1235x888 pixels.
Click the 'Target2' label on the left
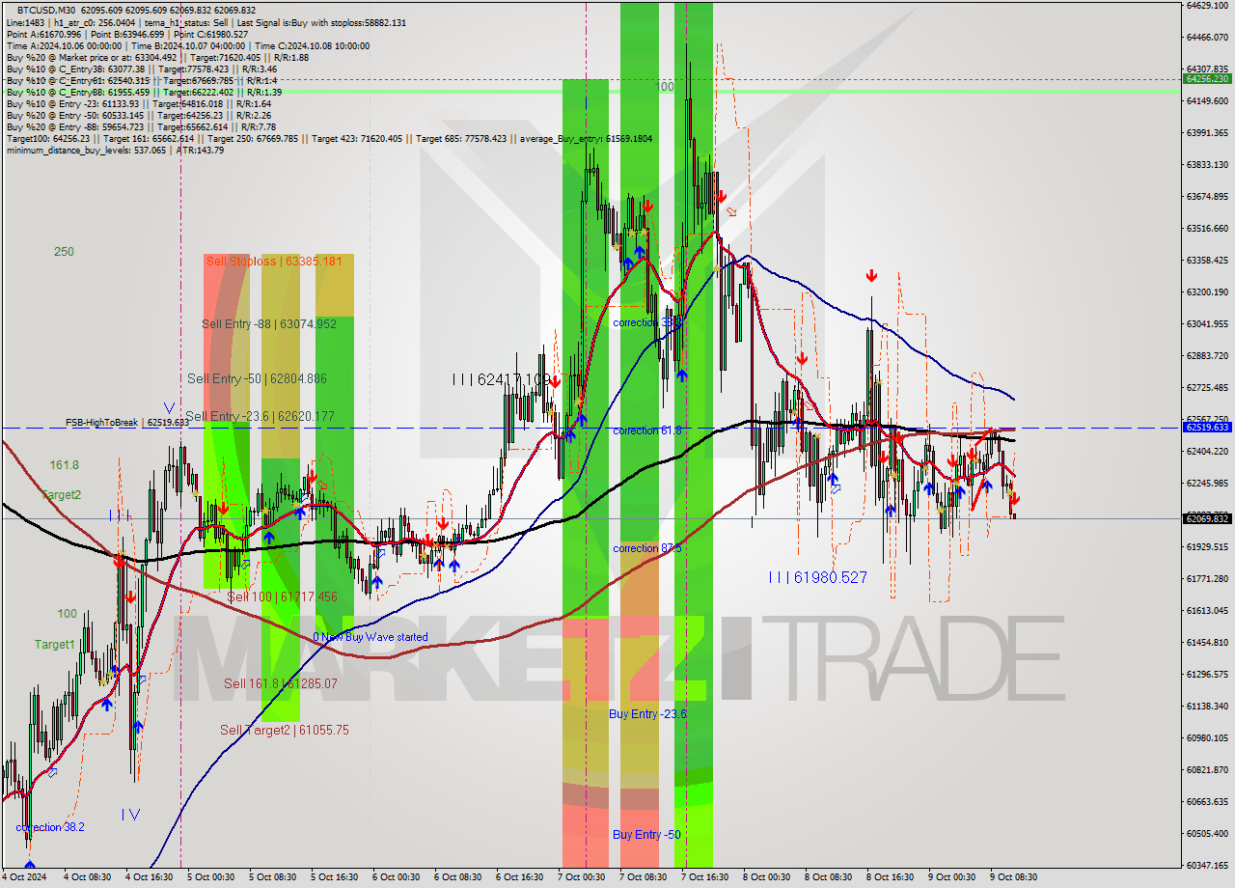pyautogui.click(x=61, y=495)
